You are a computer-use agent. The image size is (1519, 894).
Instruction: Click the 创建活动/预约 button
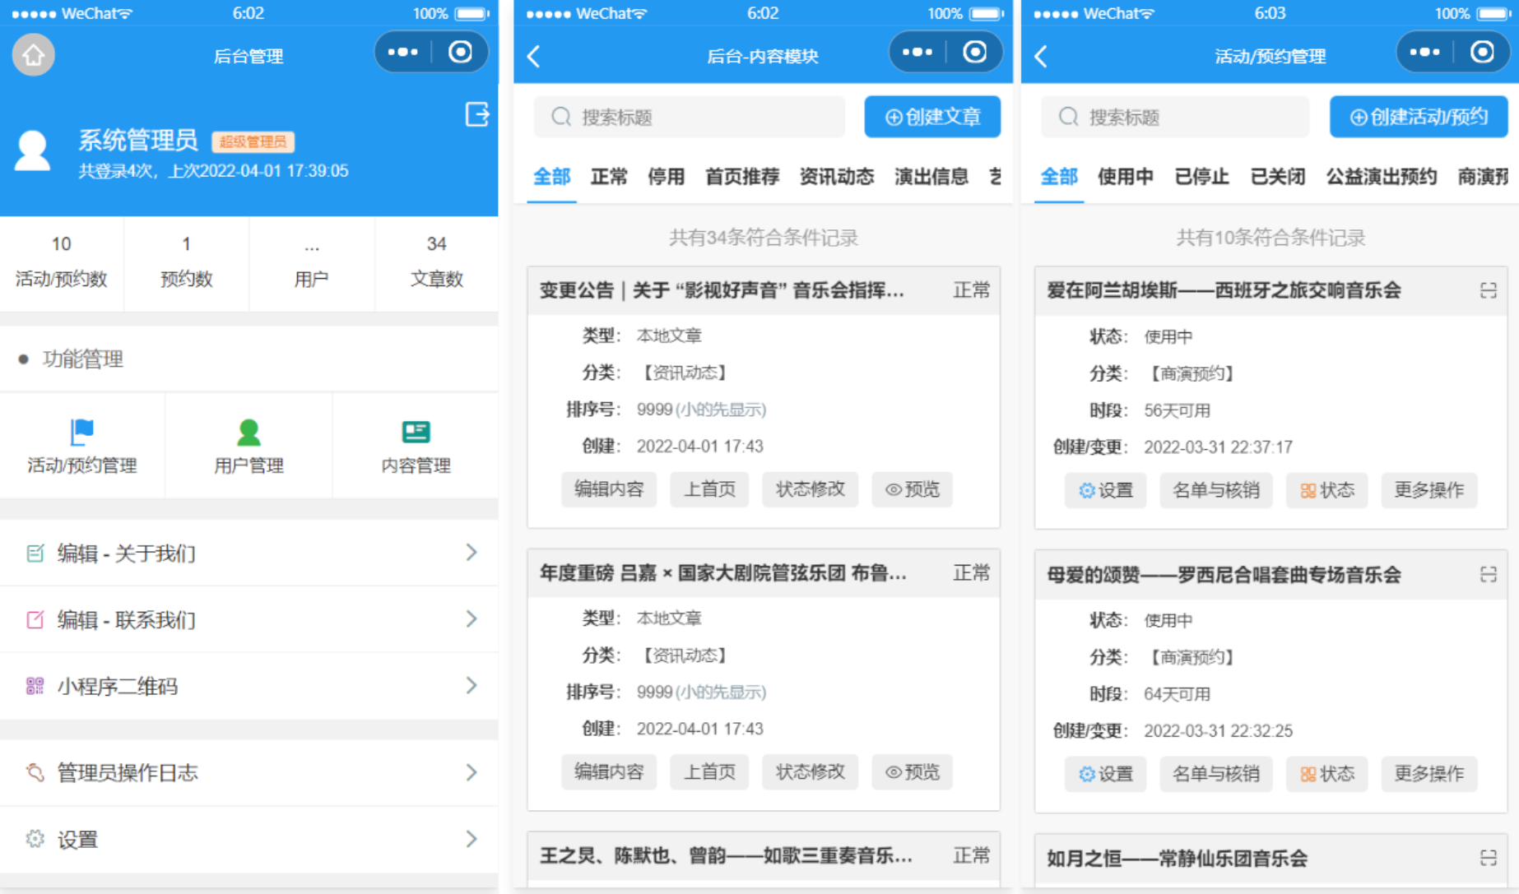tap(1418, 117)
